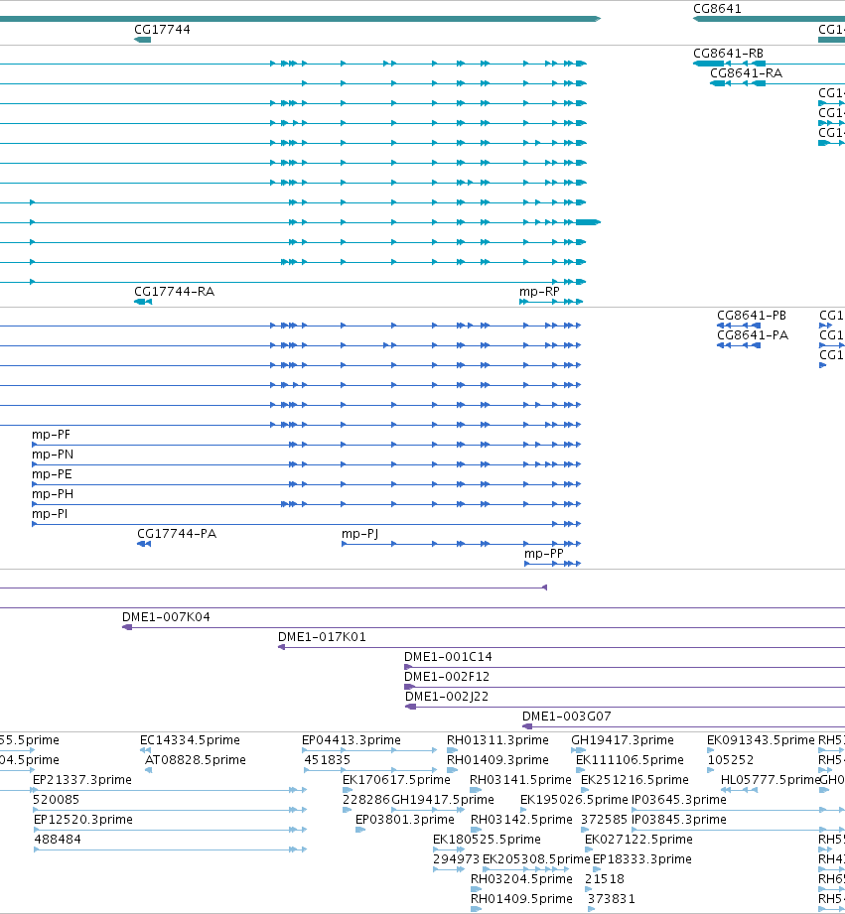
Task: Select feature 372585
Action: [x=604, y=820]
